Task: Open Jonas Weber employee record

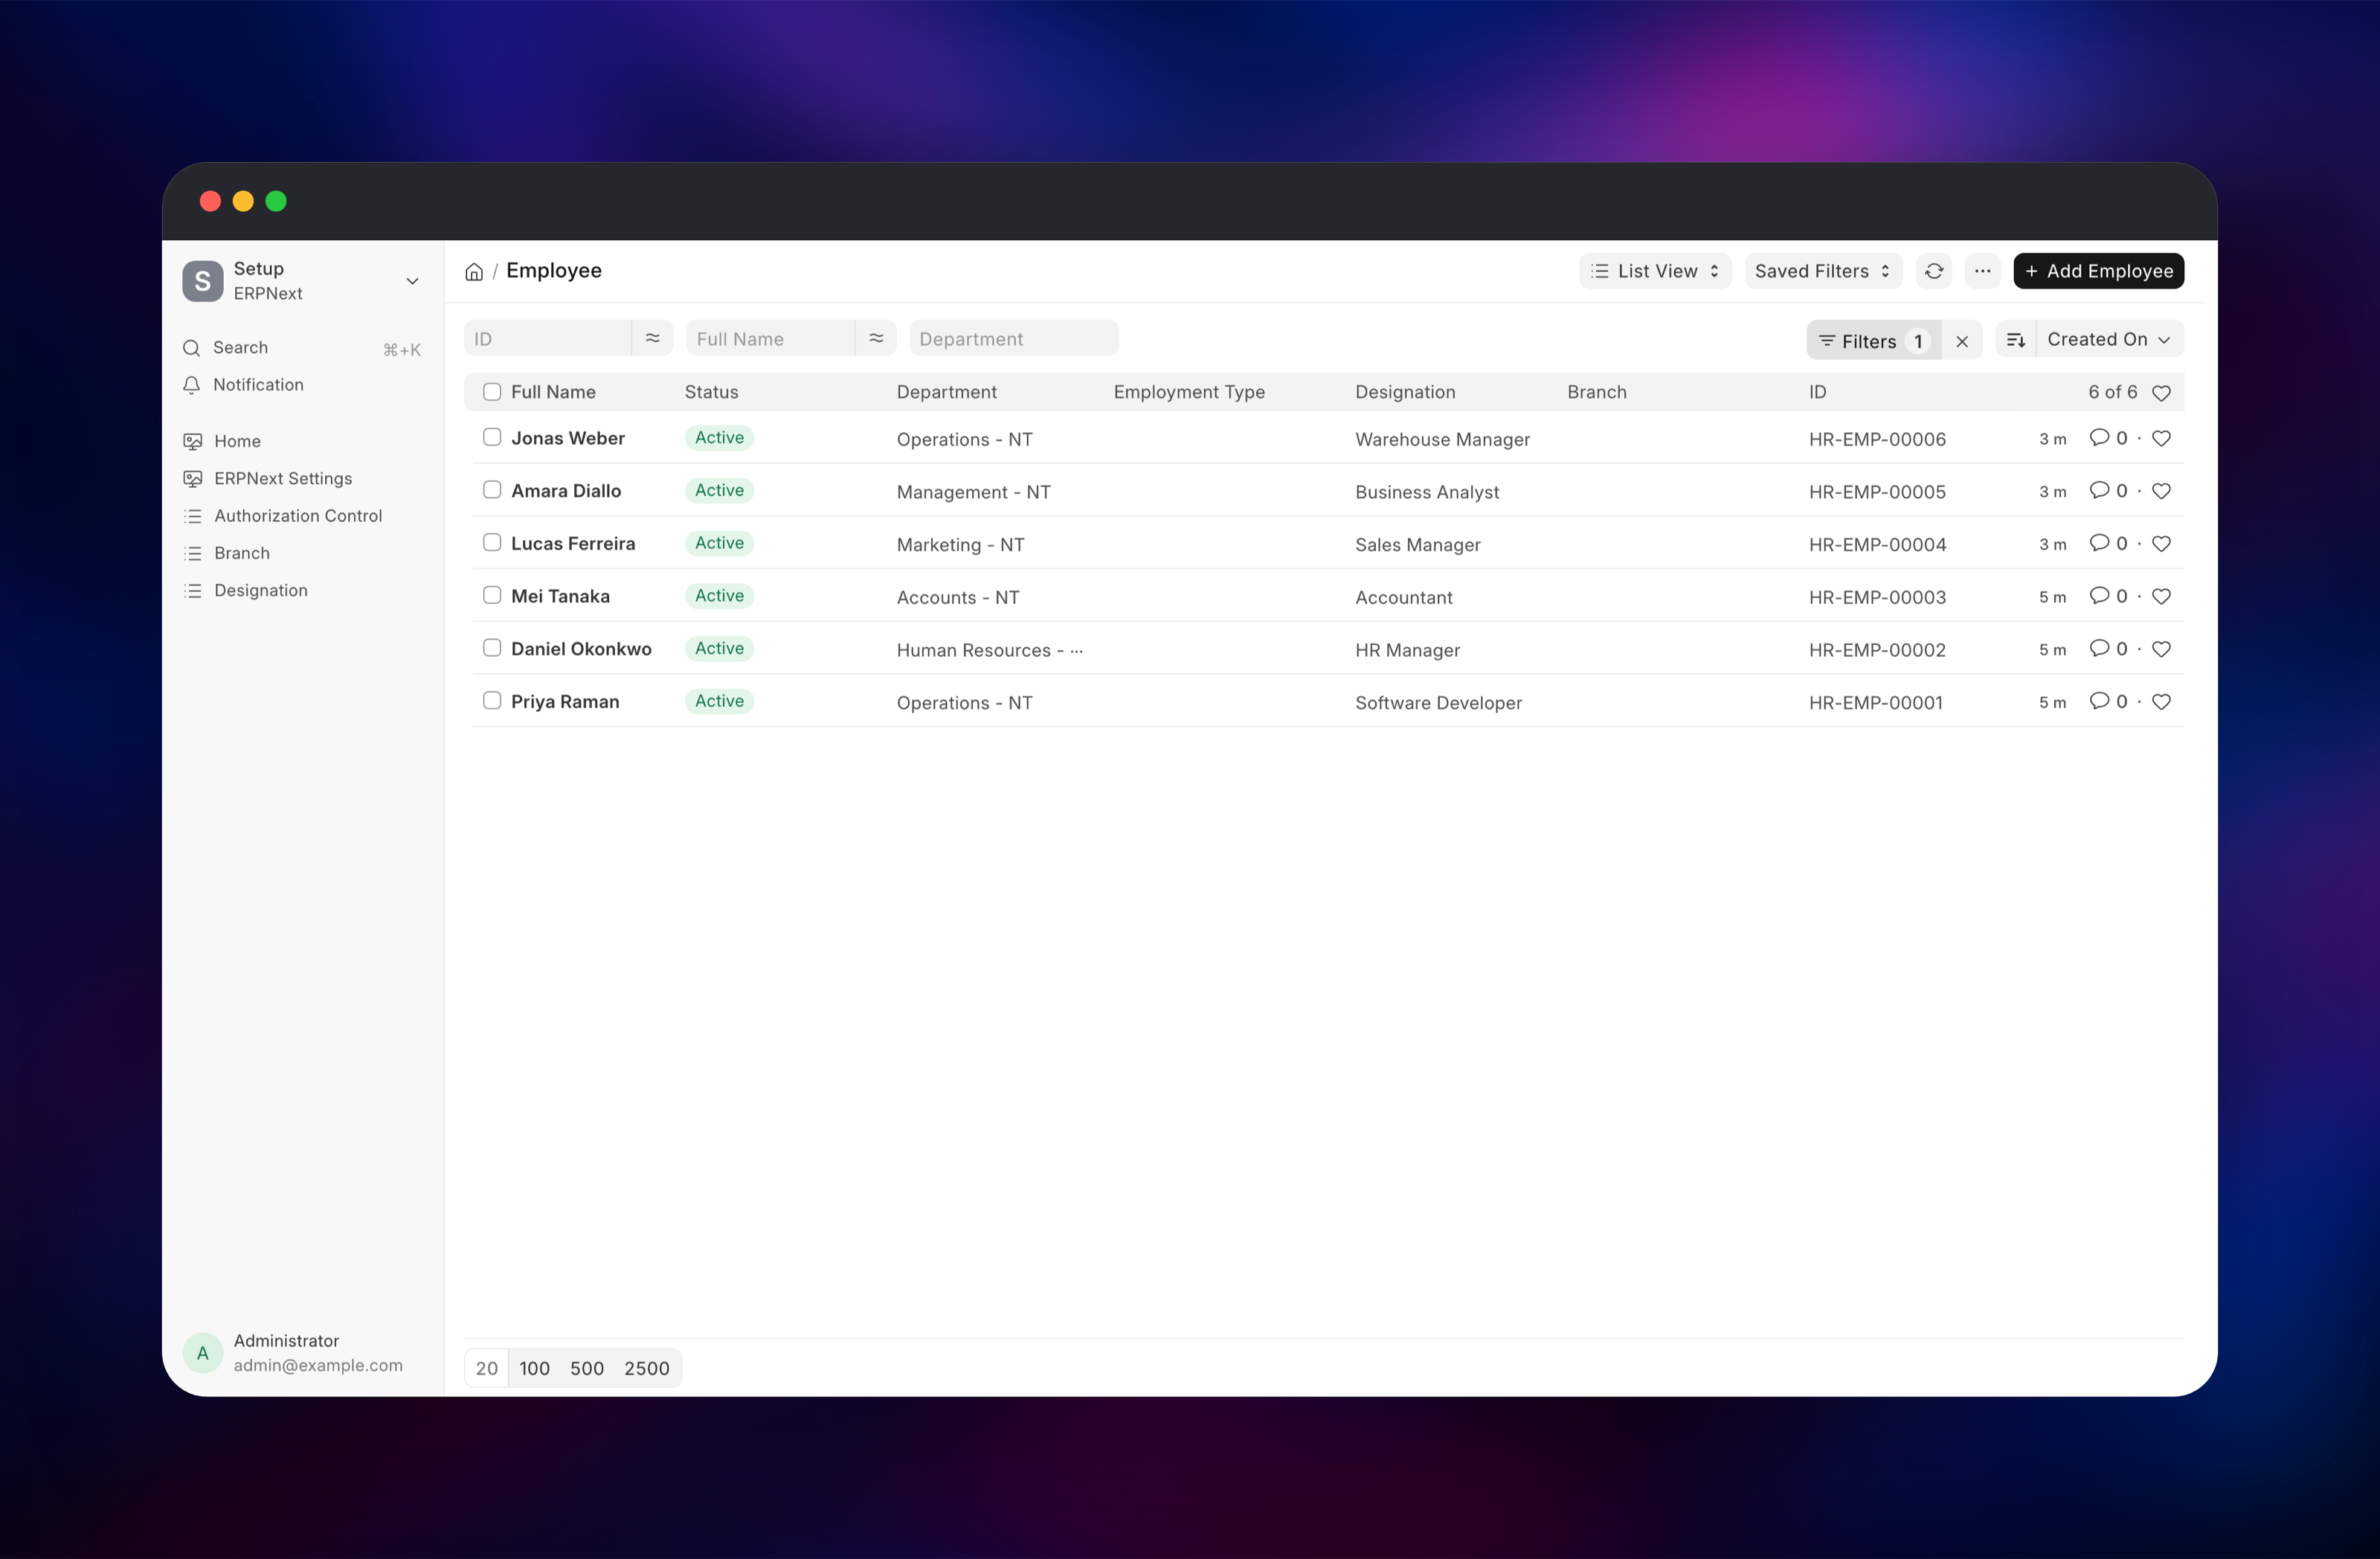Action: [x=568, y=438]
